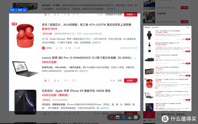The image size is (198, 124).
Task: Open the red earbuds product image
Action: (25, 36)
